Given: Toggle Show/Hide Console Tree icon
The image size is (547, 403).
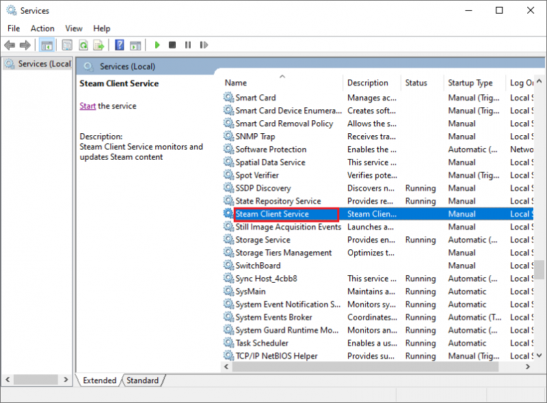Looking at the screenshot, I should click(46, 45).
